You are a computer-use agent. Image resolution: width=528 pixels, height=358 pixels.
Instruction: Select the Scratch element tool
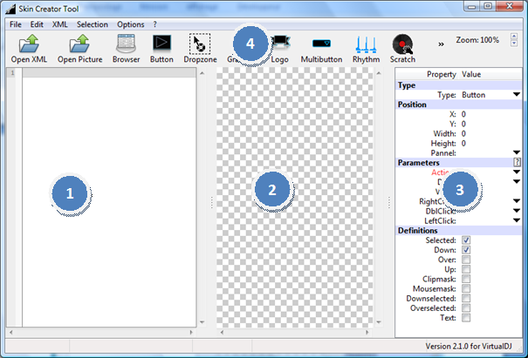pyautogui.click(x=402, y=49)
